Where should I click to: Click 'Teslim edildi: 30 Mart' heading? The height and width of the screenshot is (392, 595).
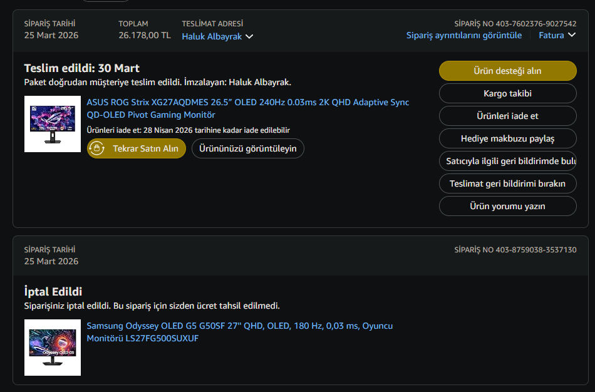point(81,68)
